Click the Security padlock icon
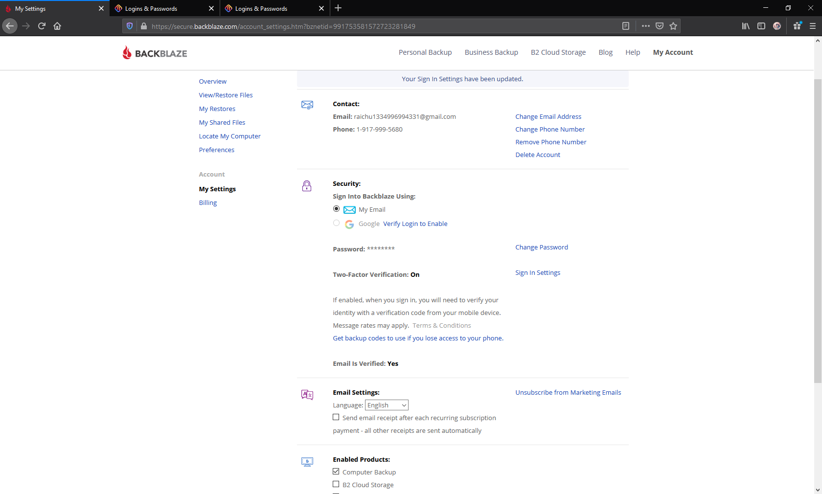Image resolution: width=822 pixels, height=494 pixels. (307, 186)
